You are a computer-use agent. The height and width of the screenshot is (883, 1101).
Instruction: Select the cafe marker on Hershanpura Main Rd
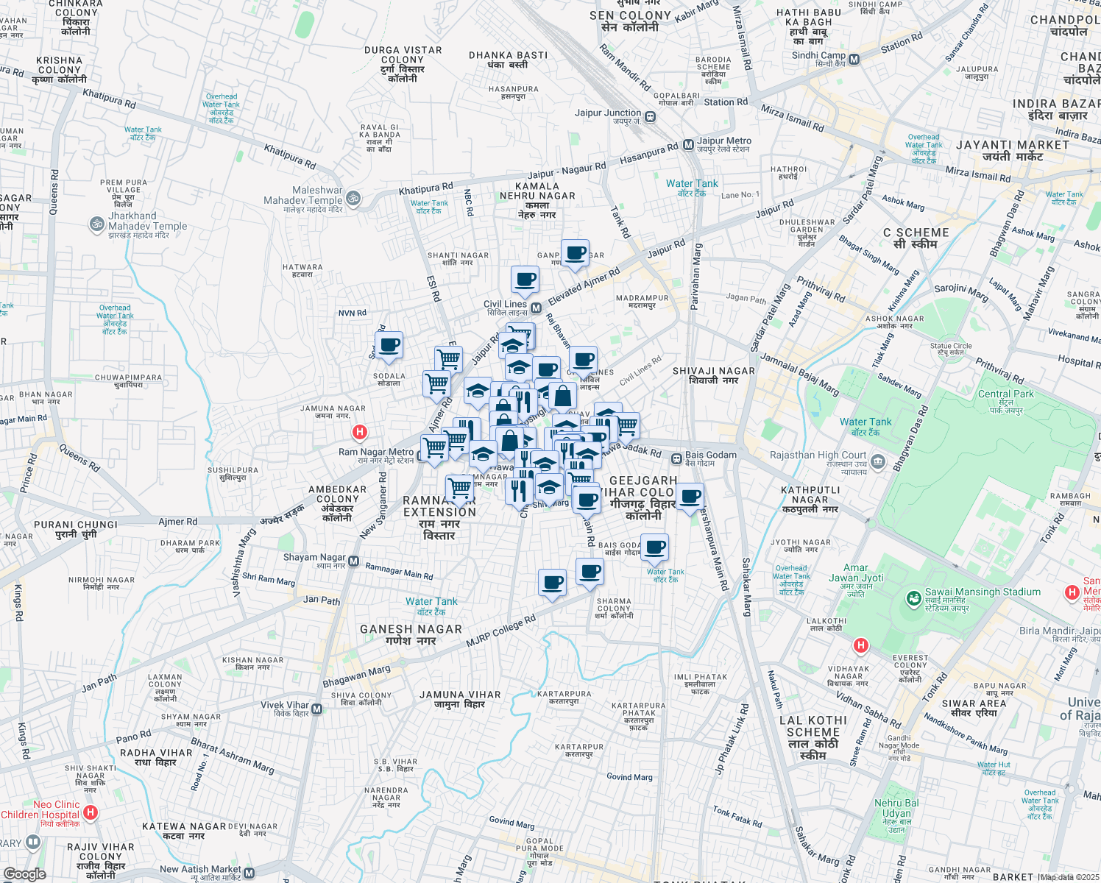690,497
